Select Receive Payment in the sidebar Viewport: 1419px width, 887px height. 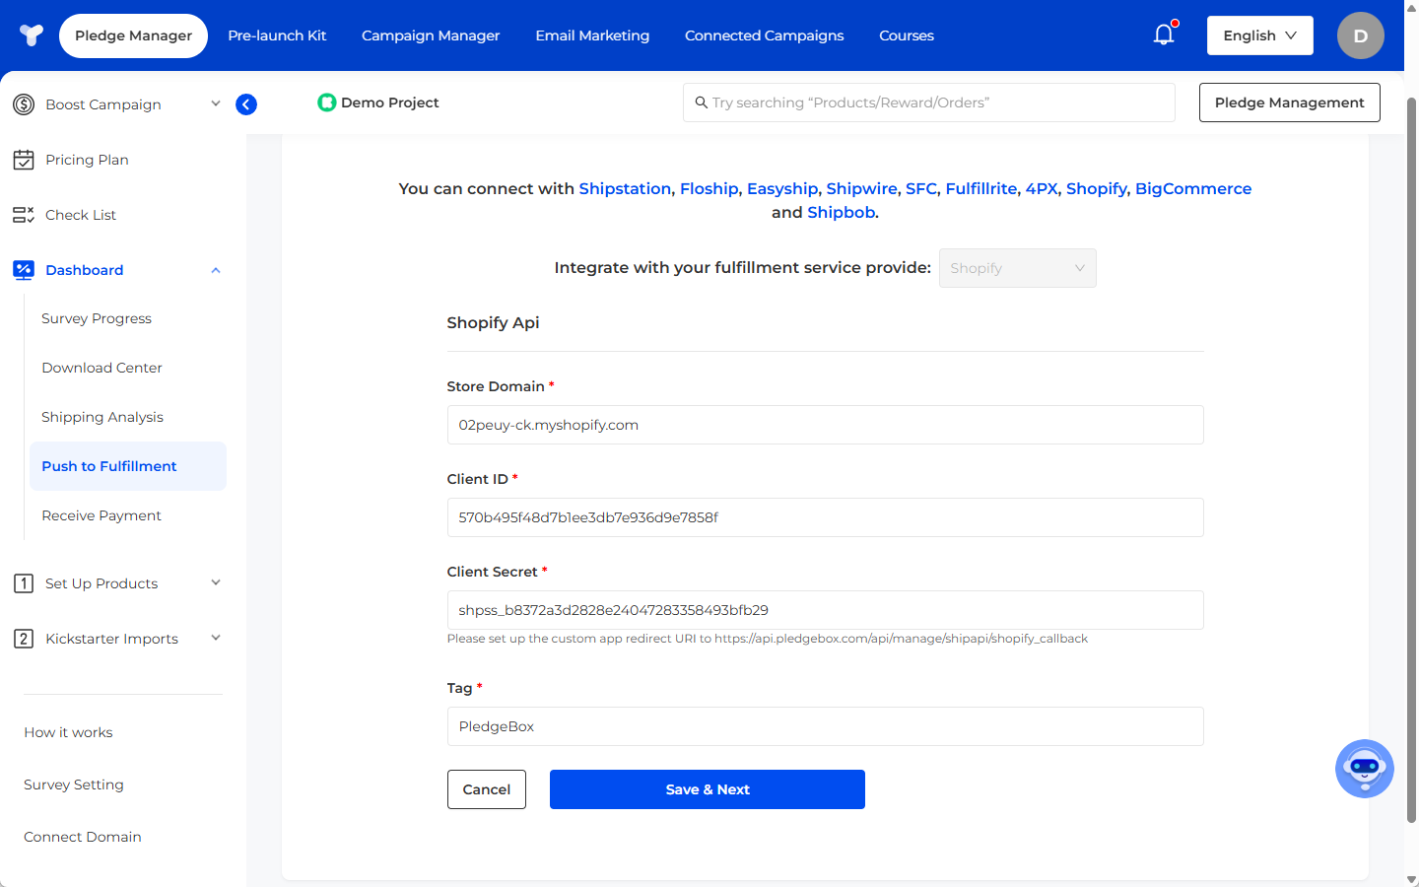[x=101, y=515]
